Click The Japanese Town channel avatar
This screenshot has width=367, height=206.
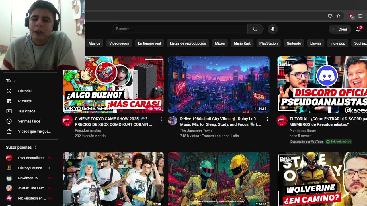(x=173, y=121)
